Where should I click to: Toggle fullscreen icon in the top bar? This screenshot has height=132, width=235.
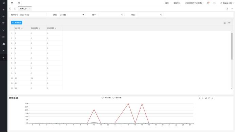point(215,3)
